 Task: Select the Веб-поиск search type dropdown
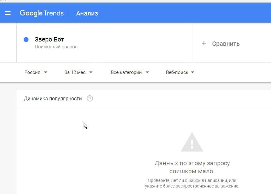click(177, 72)
